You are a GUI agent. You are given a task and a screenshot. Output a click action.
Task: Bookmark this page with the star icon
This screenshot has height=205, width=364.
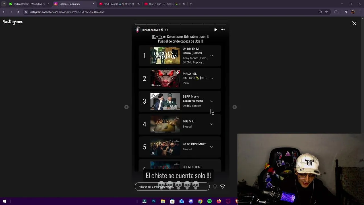coord(326,12)
